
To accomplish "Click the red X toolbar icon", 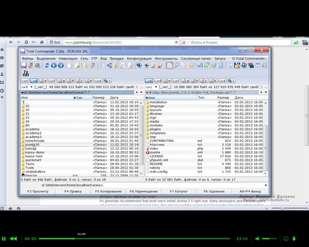I will tap(160, 66).
